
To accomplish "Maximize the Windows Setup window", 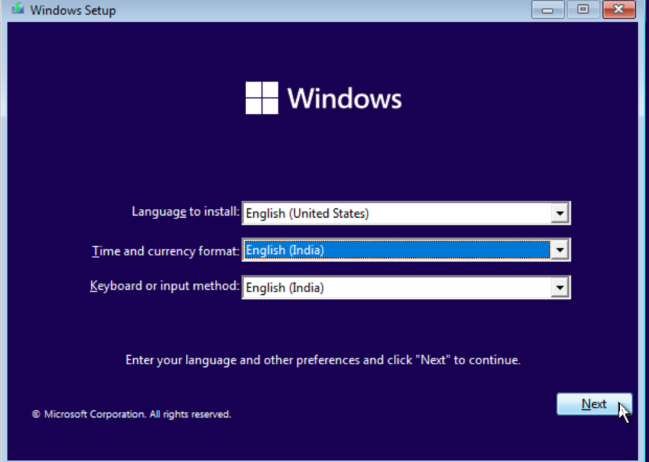I will pyautogui.click(x=583, y=10).
